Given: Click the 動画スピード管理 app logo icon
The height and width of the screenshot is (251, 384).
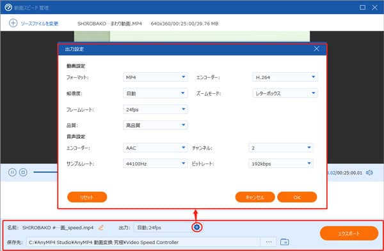Looking at the screenshot, I should pyautogui.click(x=8, y=7).
